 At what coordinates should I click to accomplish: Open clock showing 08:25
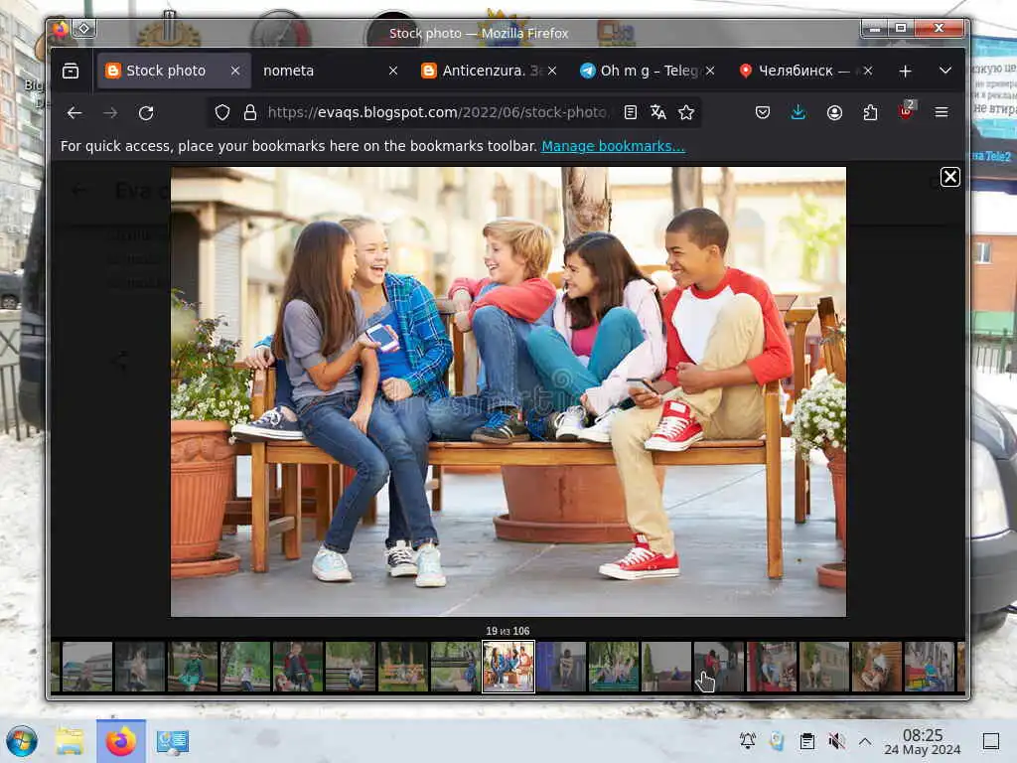click(x=923, y=741)
